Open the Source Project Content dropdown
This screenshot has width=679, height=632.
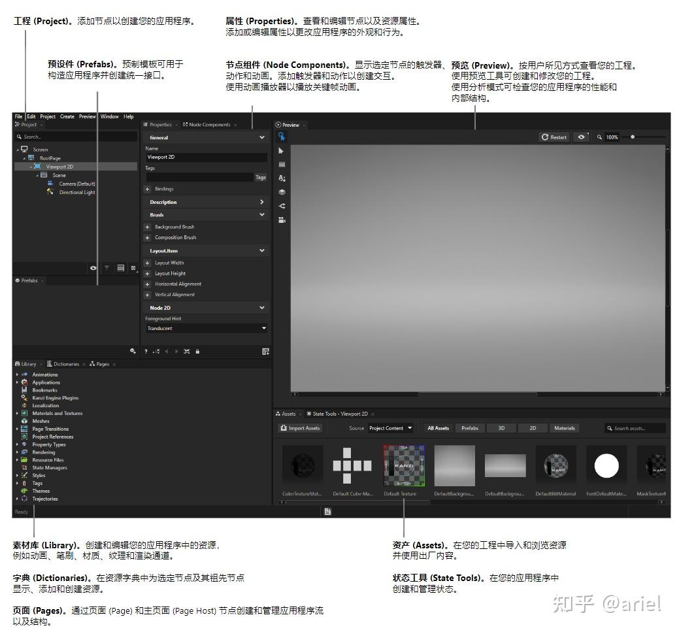[392, 428]
